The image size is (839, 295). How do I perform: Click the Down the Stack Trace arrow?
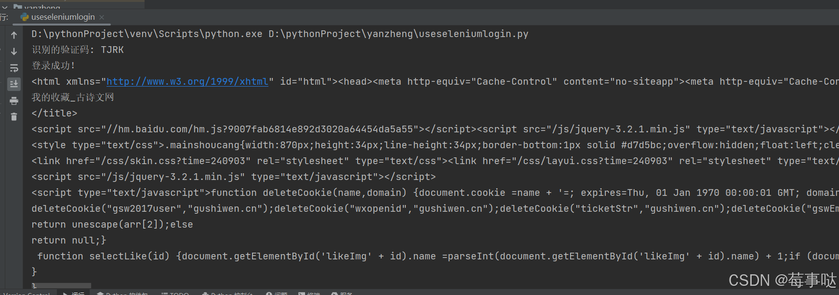coord(14,51)
